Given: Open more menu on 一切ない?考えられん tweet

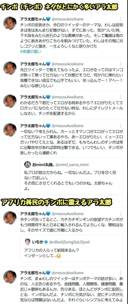Looking at the screenshot, I should pyautogui.click(x=121, y=126).
